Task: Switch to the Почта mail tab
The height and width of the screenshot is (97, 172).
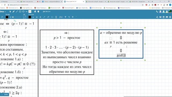Action: [x=52, y=2]
